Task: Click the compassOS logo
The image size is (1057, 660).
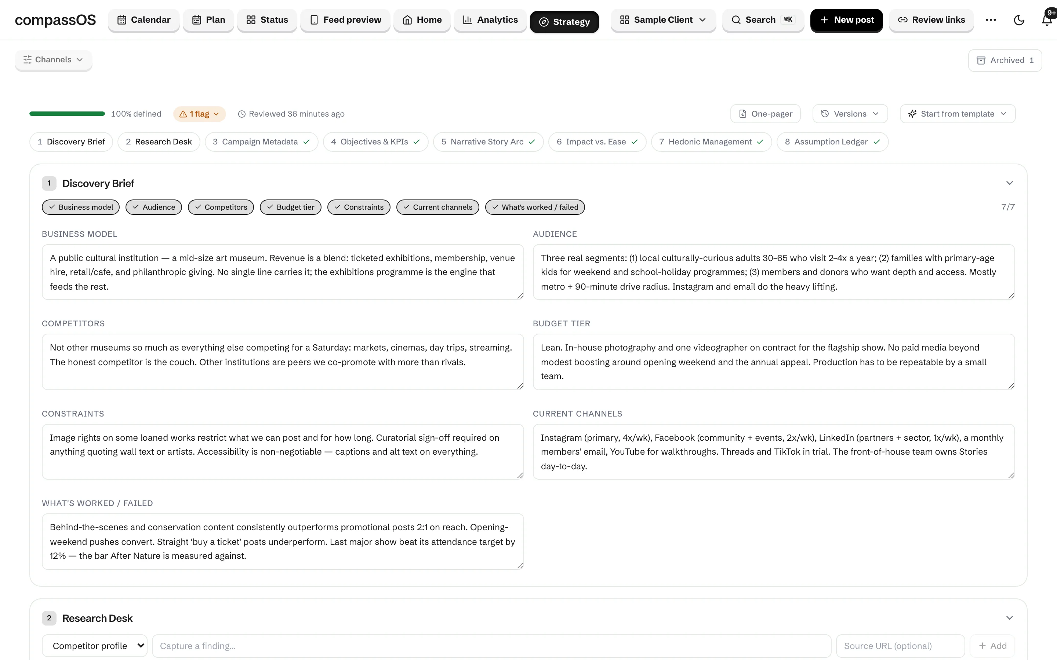Action: pyautogui.click(x=55, y=20)
